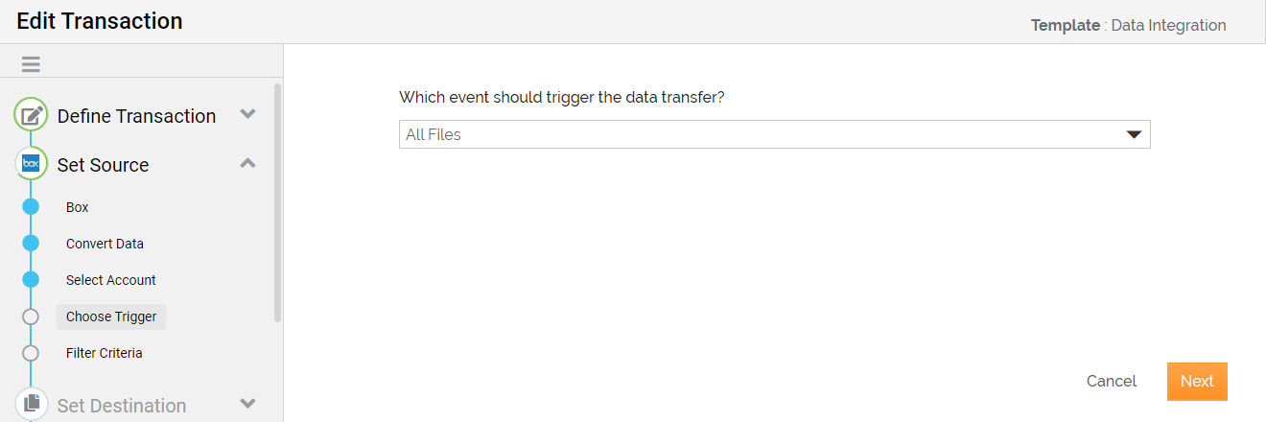Expand the Define Transaction section chevron
Viewport: 1266px width, 422px height.
[247, 114]
